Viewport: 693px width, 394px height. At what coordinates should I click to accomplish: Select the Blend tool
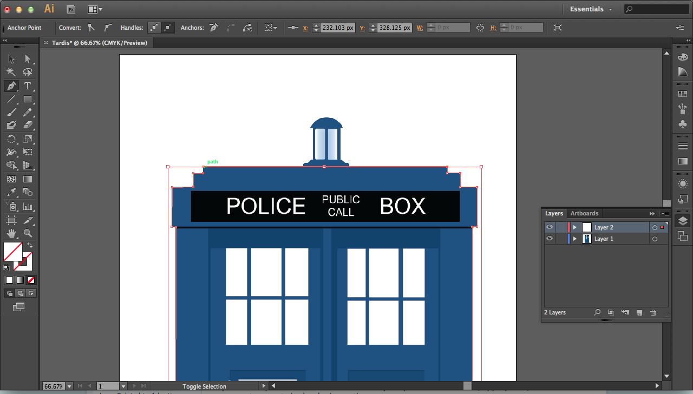click(x=28, y=192)
